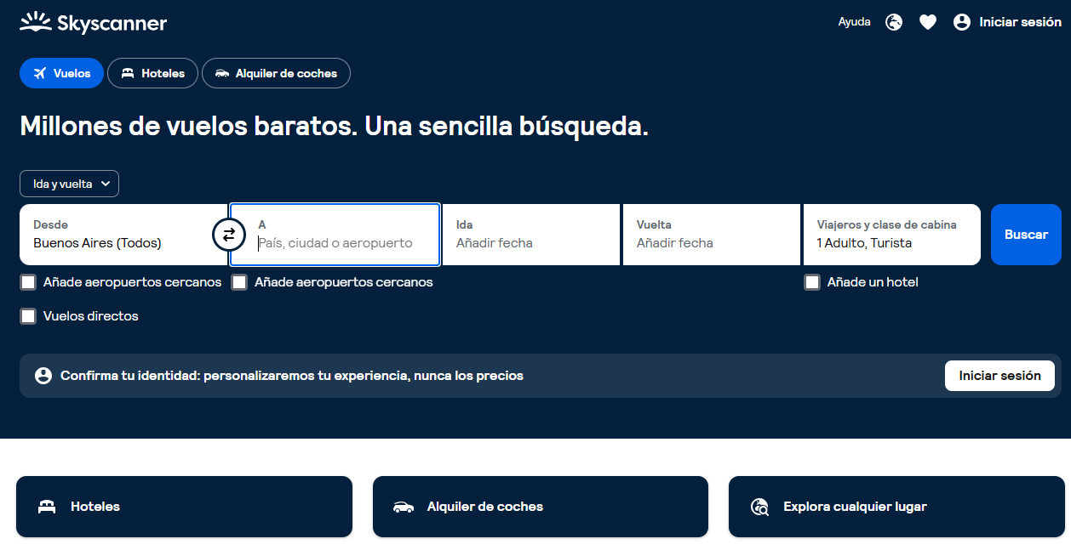The height and width of the screenshot is (550, 1071).
Task: Click the bed icon in Hoteles card
Action: pyautogui.click(x=47, y=507)
